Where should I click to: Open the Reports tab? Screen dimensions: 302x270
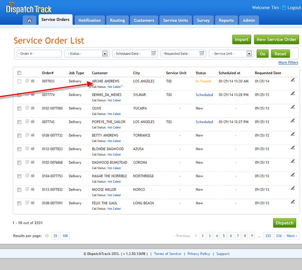coord(226,20)
